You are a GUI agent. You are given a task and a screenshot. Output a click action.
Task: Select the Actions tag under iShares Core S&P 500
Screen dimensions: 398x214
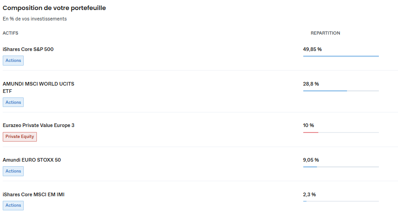click(x=13, y=61)
